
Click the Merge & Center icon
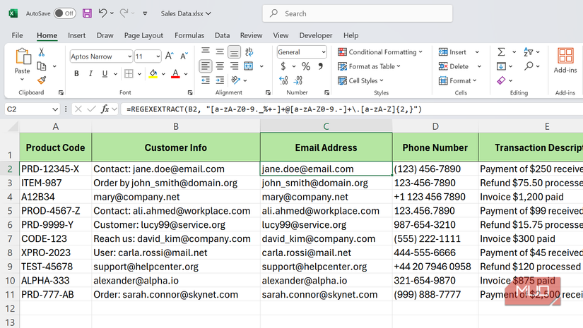point(248,66)
